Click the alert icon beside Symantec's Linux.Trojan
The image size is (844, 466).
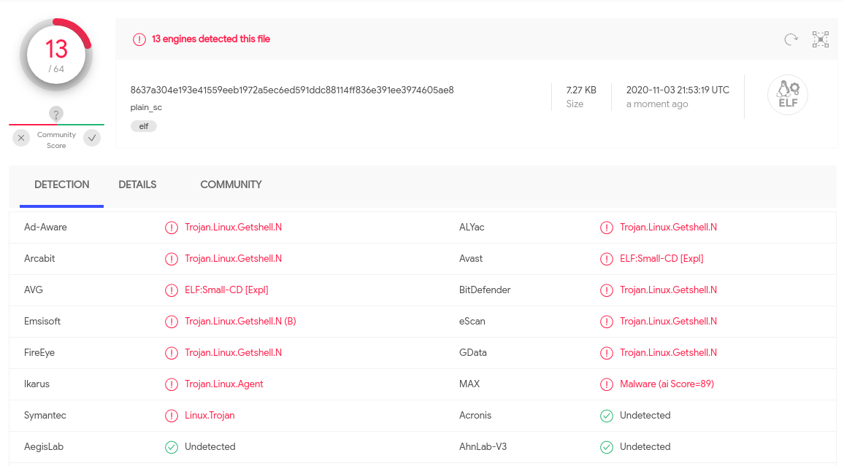pyautogui.click(x=172, y=415)
